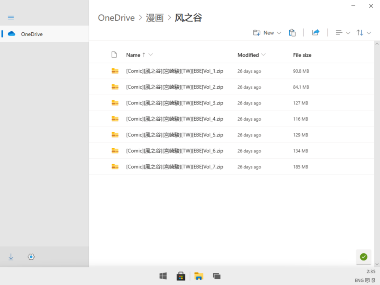Click the Paste clipboard icon
380x285 pixels.
pyautogui.click(x=292, y=32)
